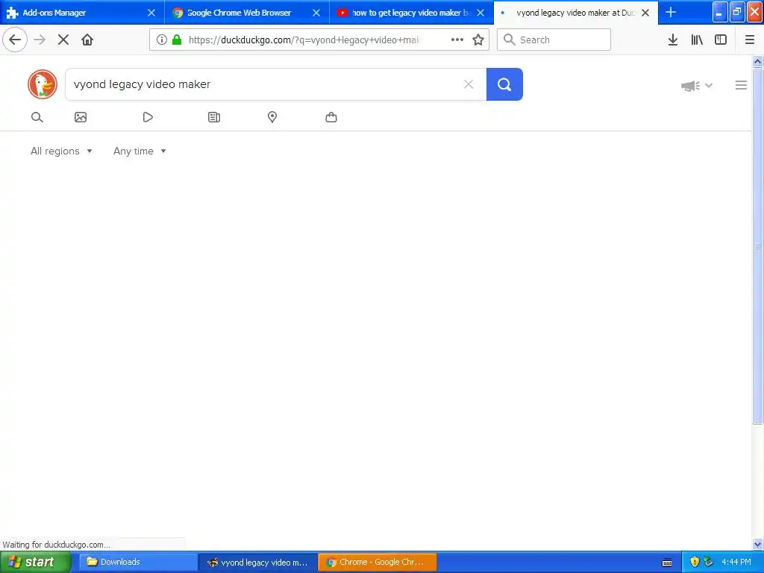The height and width of the screenshot is (573, 764).
Task: Bookmark this page with the star
Action: (478, 40)
